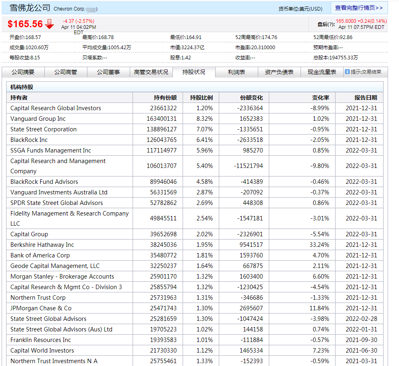Click Berkshire Hathaway Inc holder name
Image resolution: width=399 pixels, height=366 pixels.
pyautogui.click(x=42, y=245)
